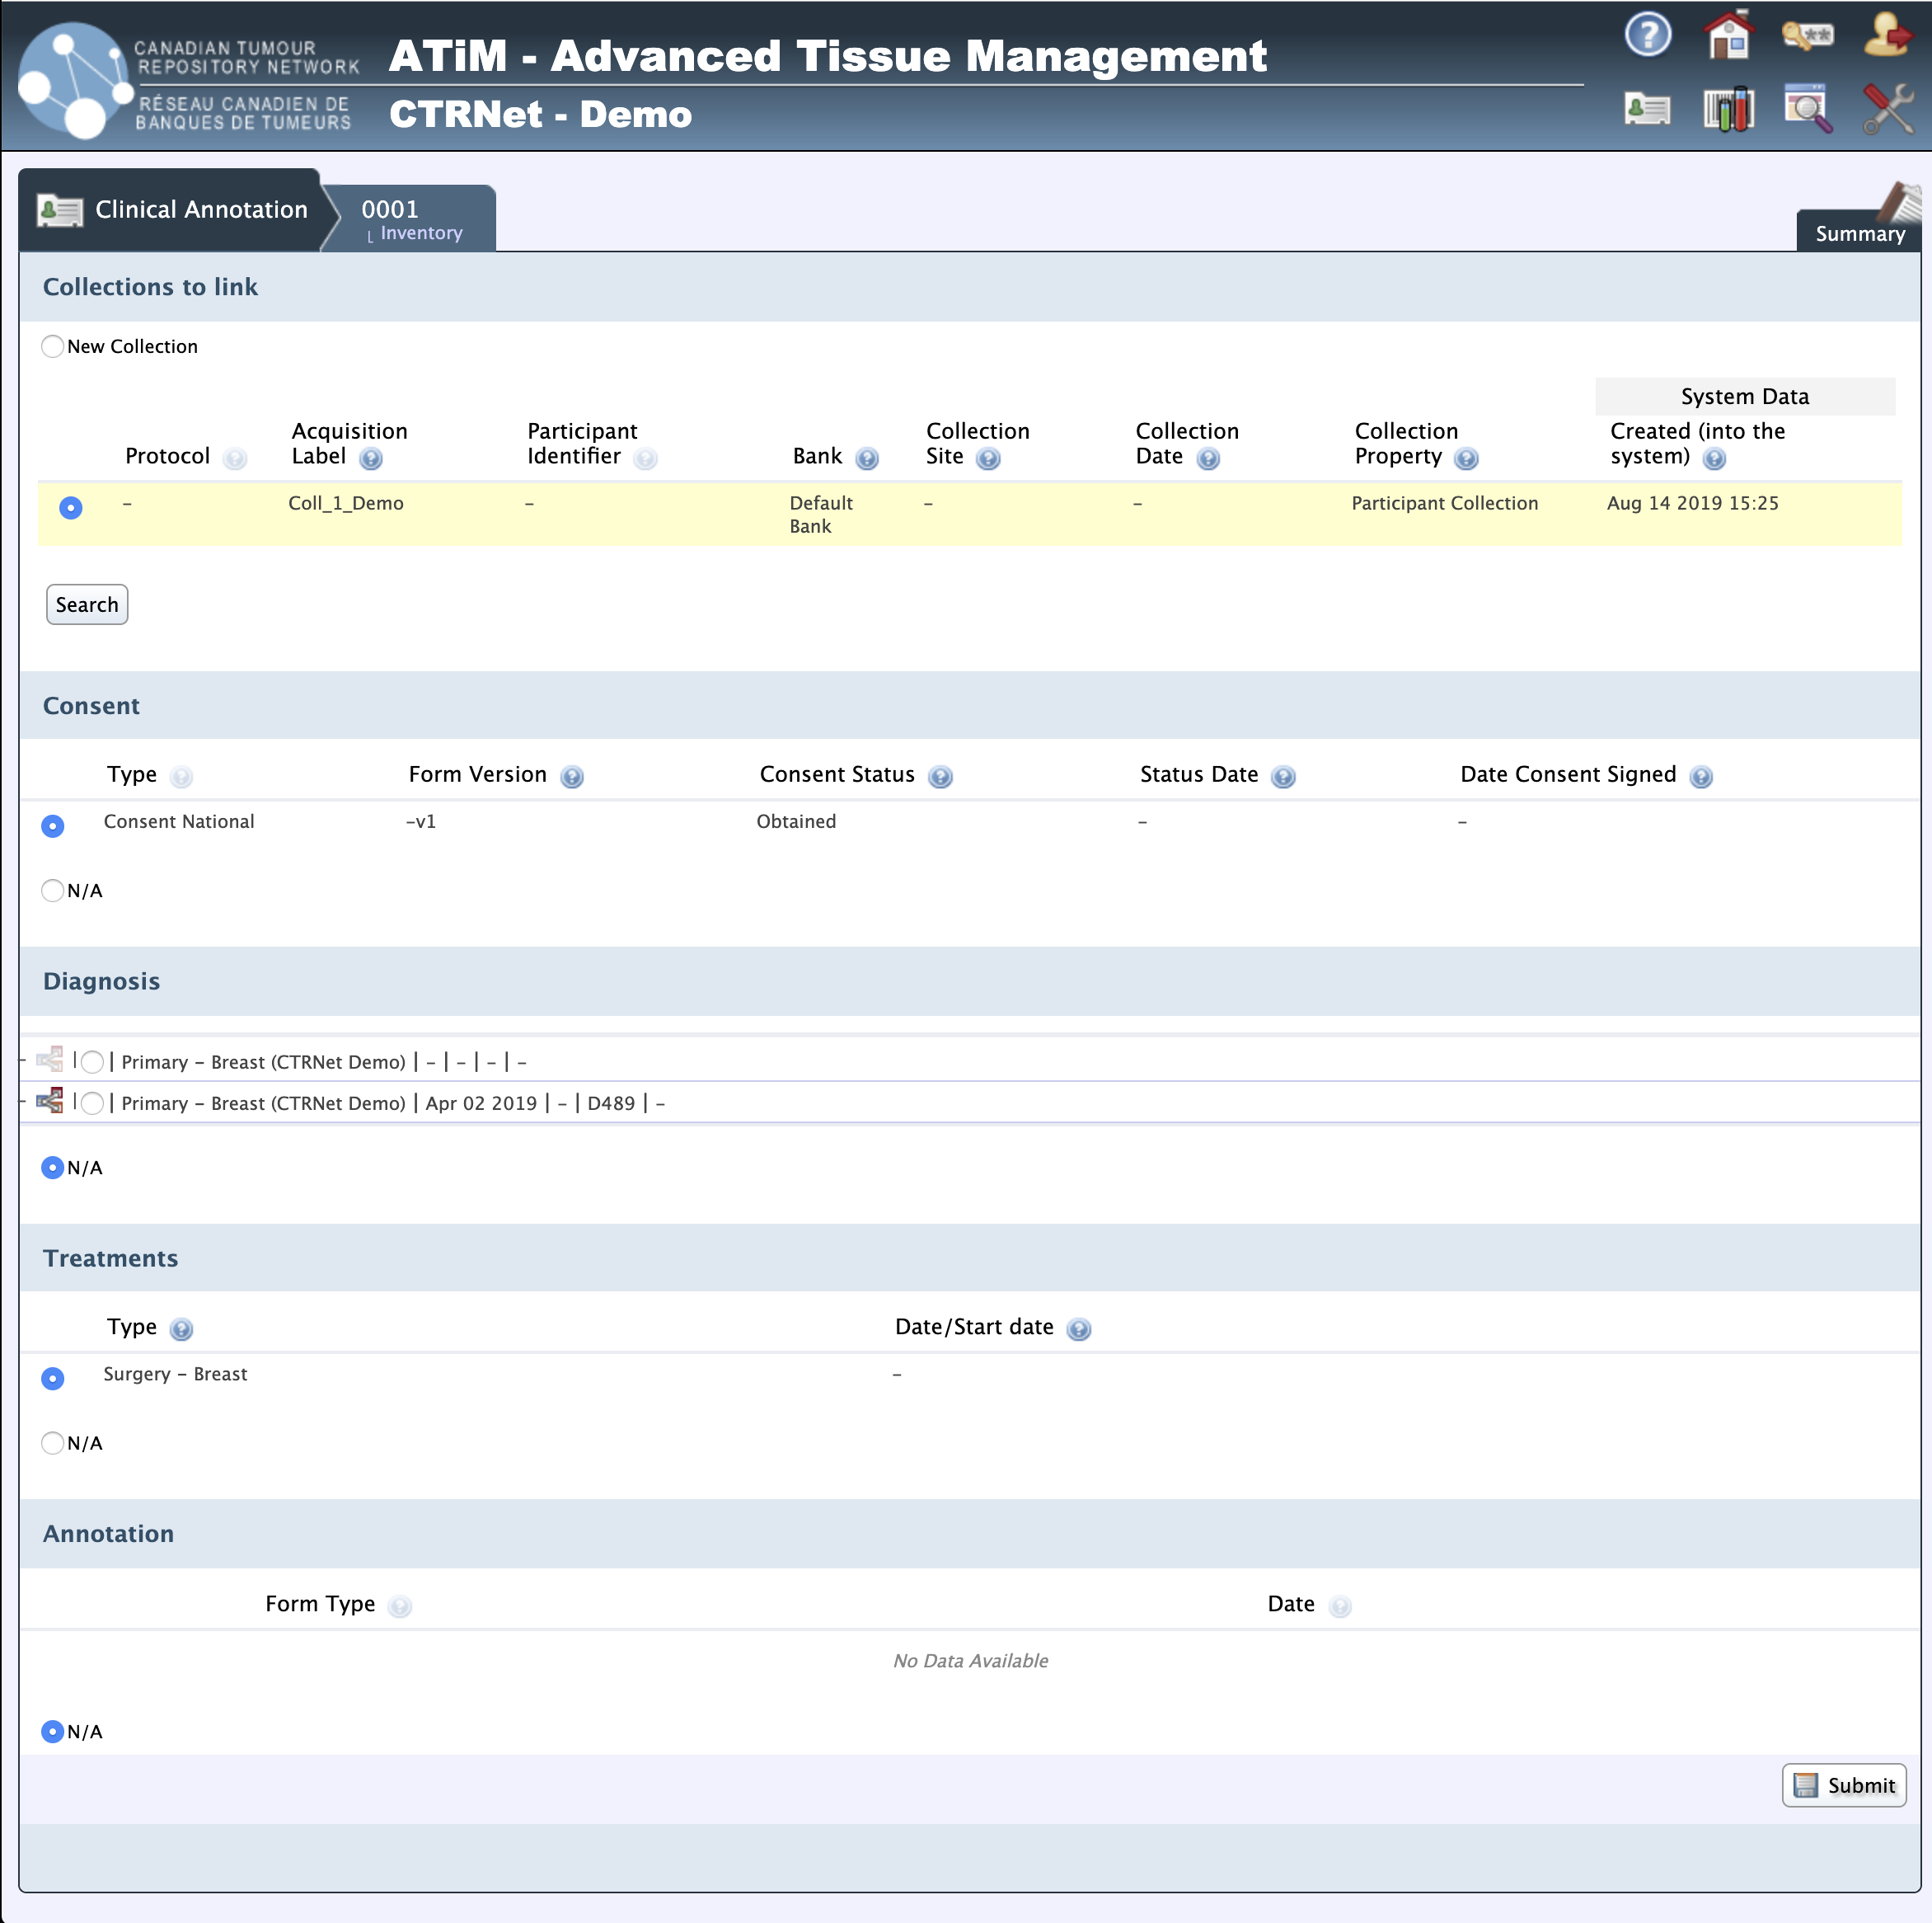Viewport: 1932px width, 1923px height.
Task: Open Query Tool magnifier icon
Action: tap(1807, 108)
